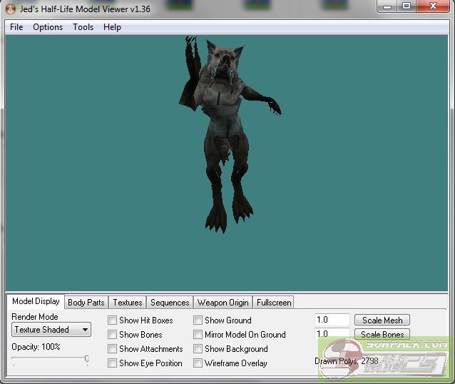Turn on Show Ground checkbox
The height and width of the screenshot is (384, 455).
point(198,320)
